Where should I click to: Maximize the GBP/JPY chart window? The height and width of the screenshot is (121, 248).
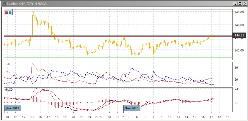coord(240,4)
